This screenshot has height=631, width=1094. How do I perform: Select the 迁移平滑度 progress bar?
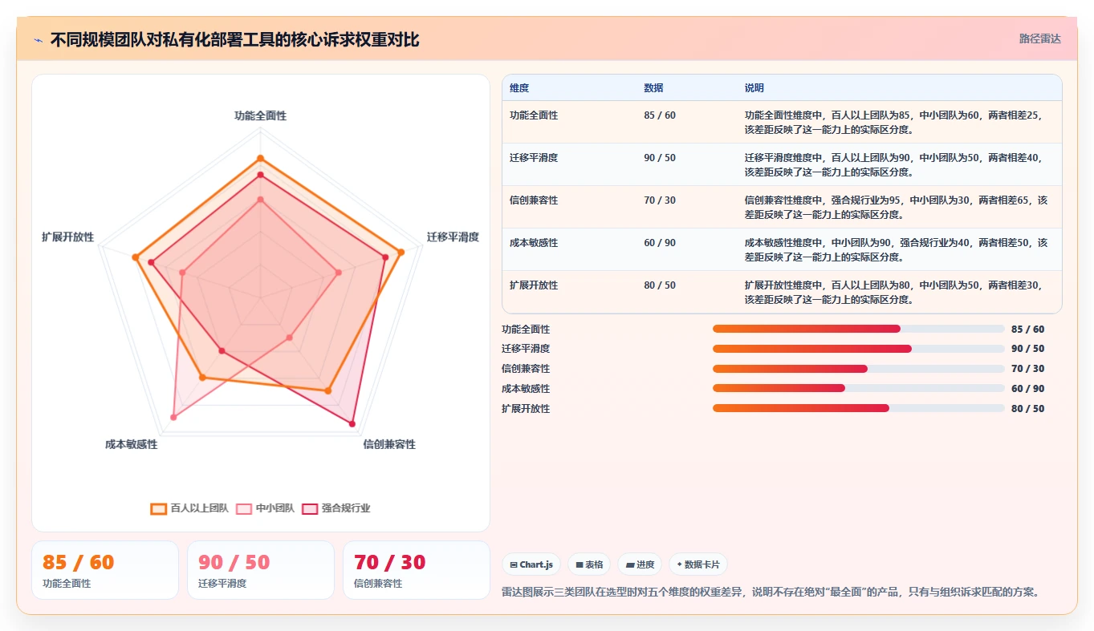(x=858, y=349)
